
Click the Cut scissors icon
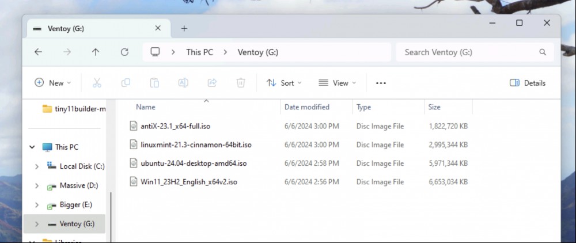[x=97, y=83]
